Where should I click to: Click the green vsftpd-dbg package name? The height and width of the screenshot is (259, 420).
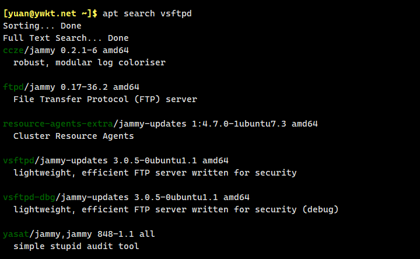pyautogui.click(x=29, y=197)
